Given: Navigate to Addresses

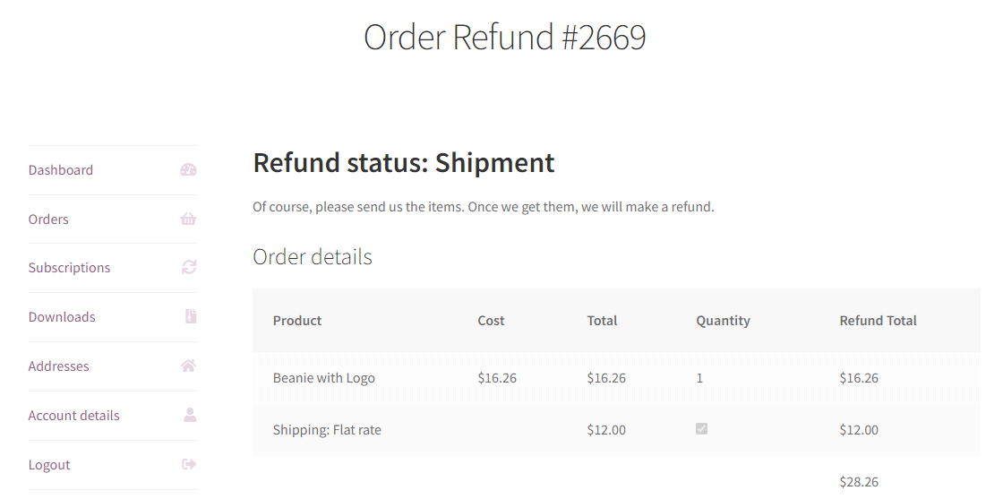Looking at the screenshot, I should 58,366.
